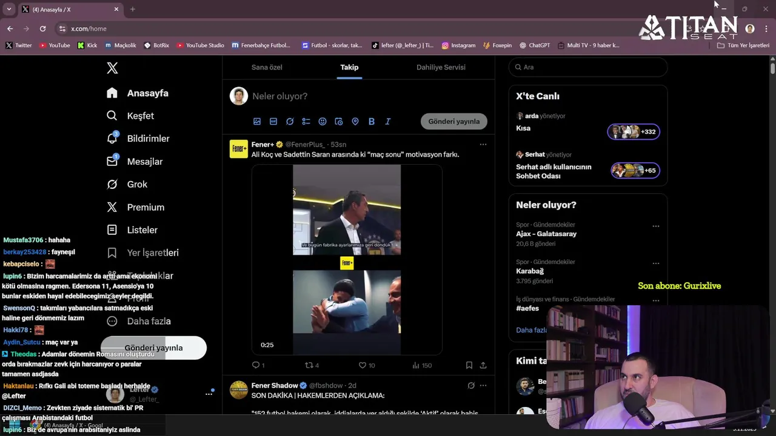Close the Anasayfa / X tab
Image resolution: width=776 pixels, height=436 pixels.
click(116, 9)
